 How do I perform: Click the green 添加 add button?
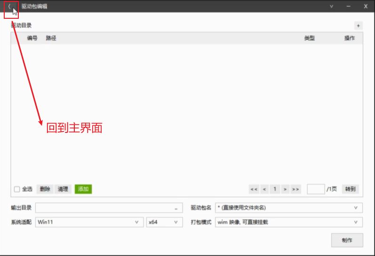coord(83,189)
